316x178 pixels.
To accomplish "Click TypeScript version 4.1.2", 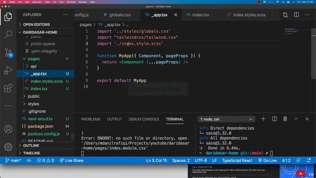I will [x=286, y=160].
